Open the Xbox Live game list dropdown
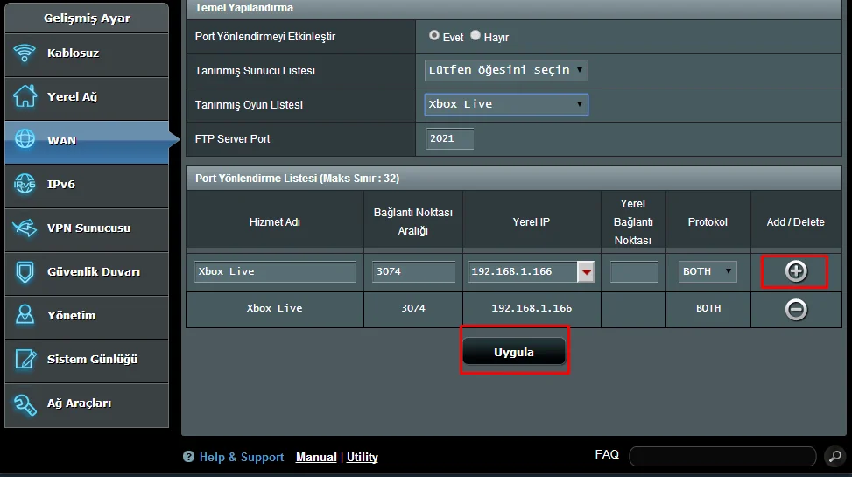Screen dimensions: 852x477 pos(506,104)
